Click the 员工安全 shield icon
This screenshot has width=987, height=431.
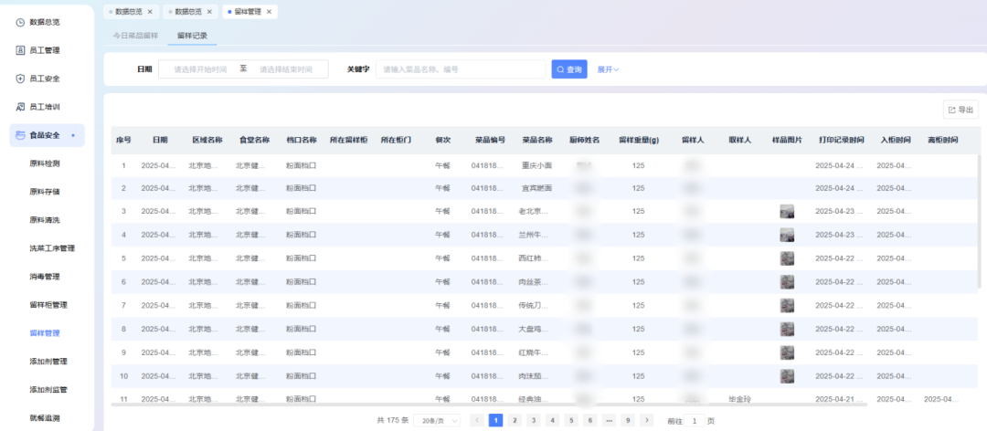pos(20,79)
